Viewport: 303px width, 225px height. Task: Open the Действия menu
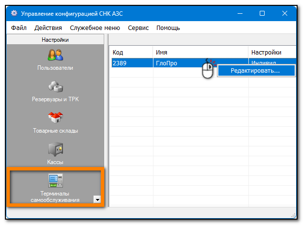coord(48,28)
